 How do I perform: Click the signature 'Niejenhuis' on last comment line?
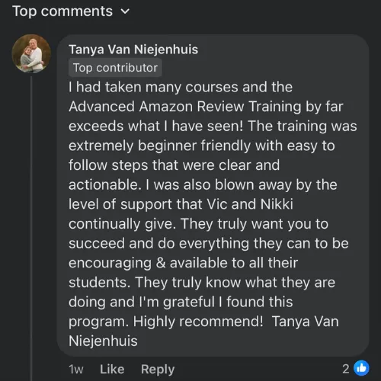tap(103, 341)
